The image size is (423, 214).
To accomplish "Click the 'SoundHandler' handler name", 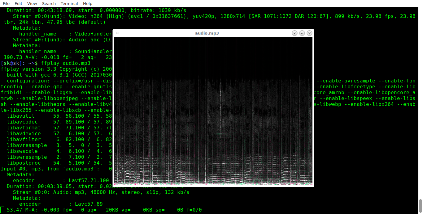I will (x=94, y=51).
